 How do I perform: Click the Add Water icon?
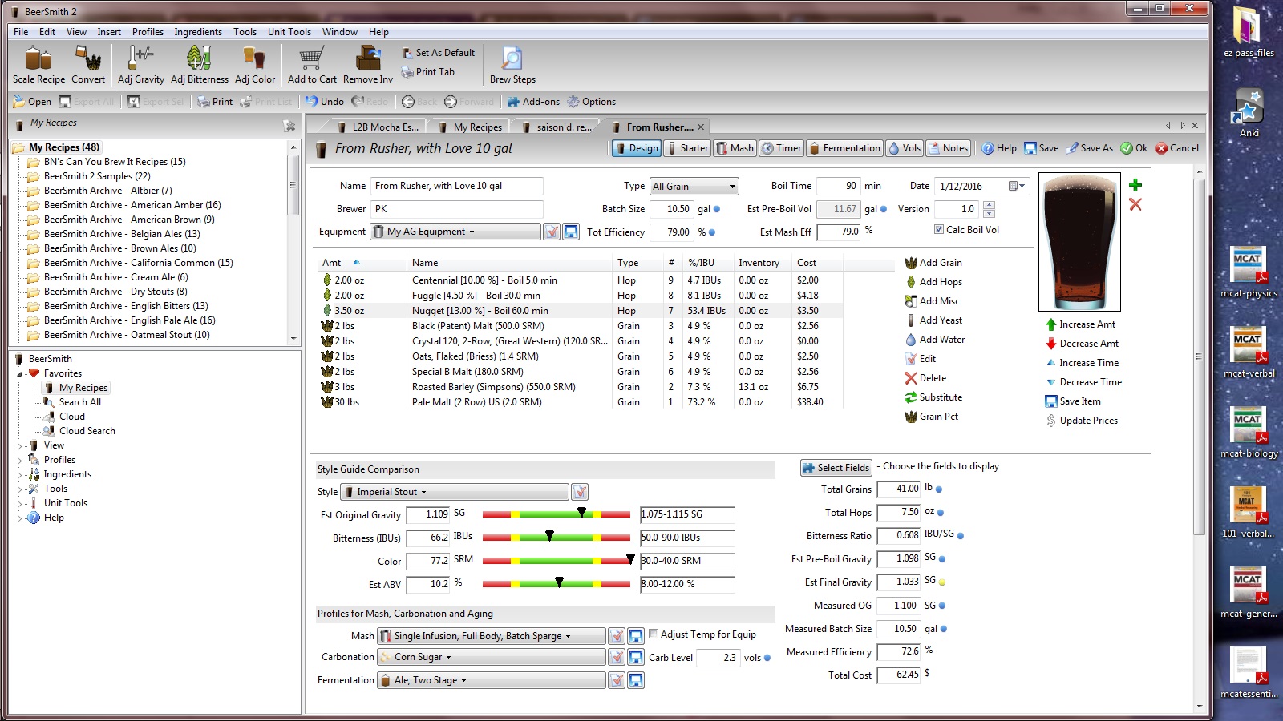(x=911, y=340)
